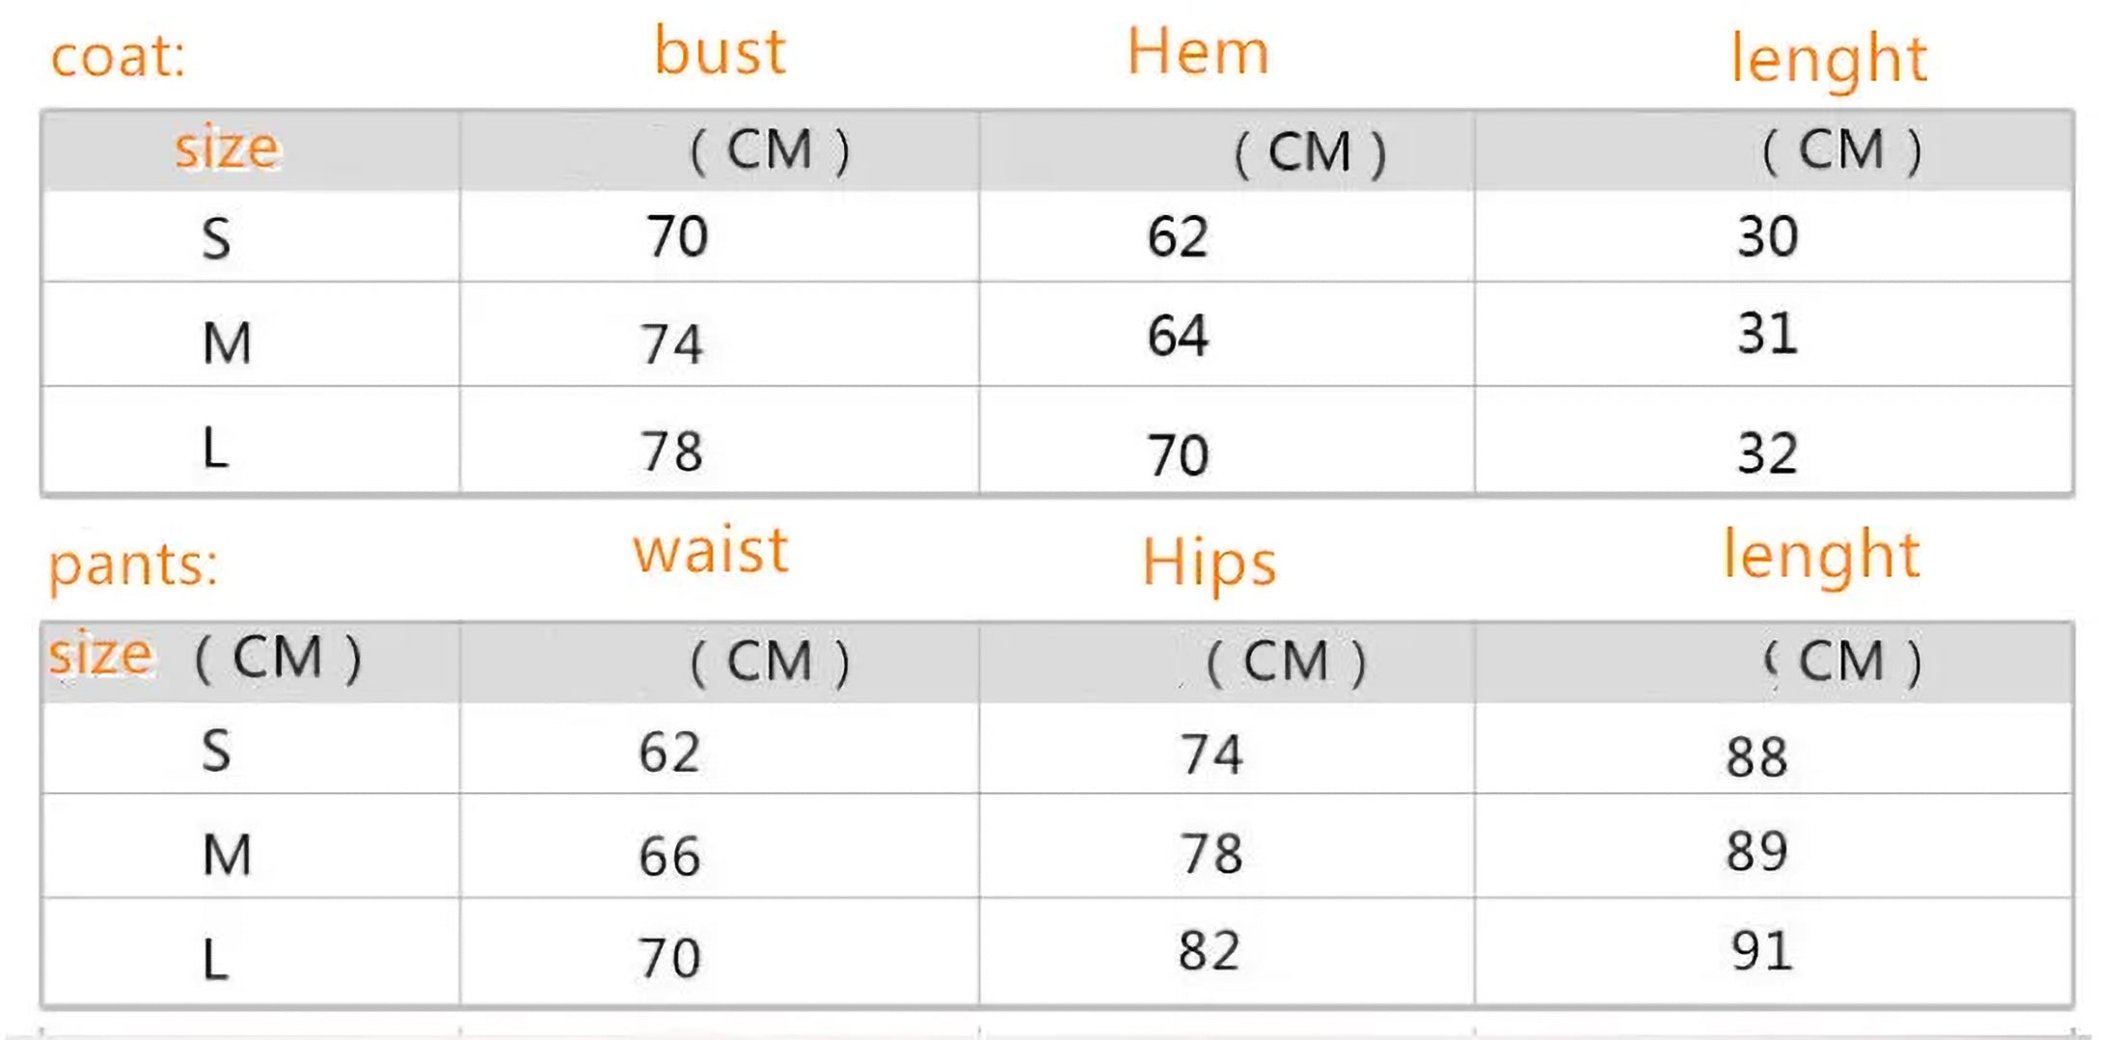Select the coat size M hem value 64

[1177, 336]
